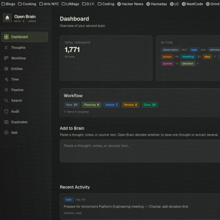Click the Duplicates icon in sidebar
Viewport: 220px width, 220px height.
(6, 122)
